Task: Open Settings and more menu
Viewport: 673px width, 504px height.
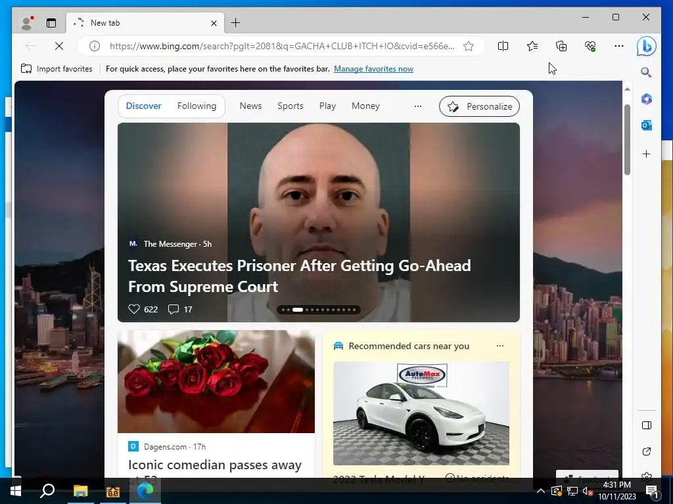Action: 619,46
